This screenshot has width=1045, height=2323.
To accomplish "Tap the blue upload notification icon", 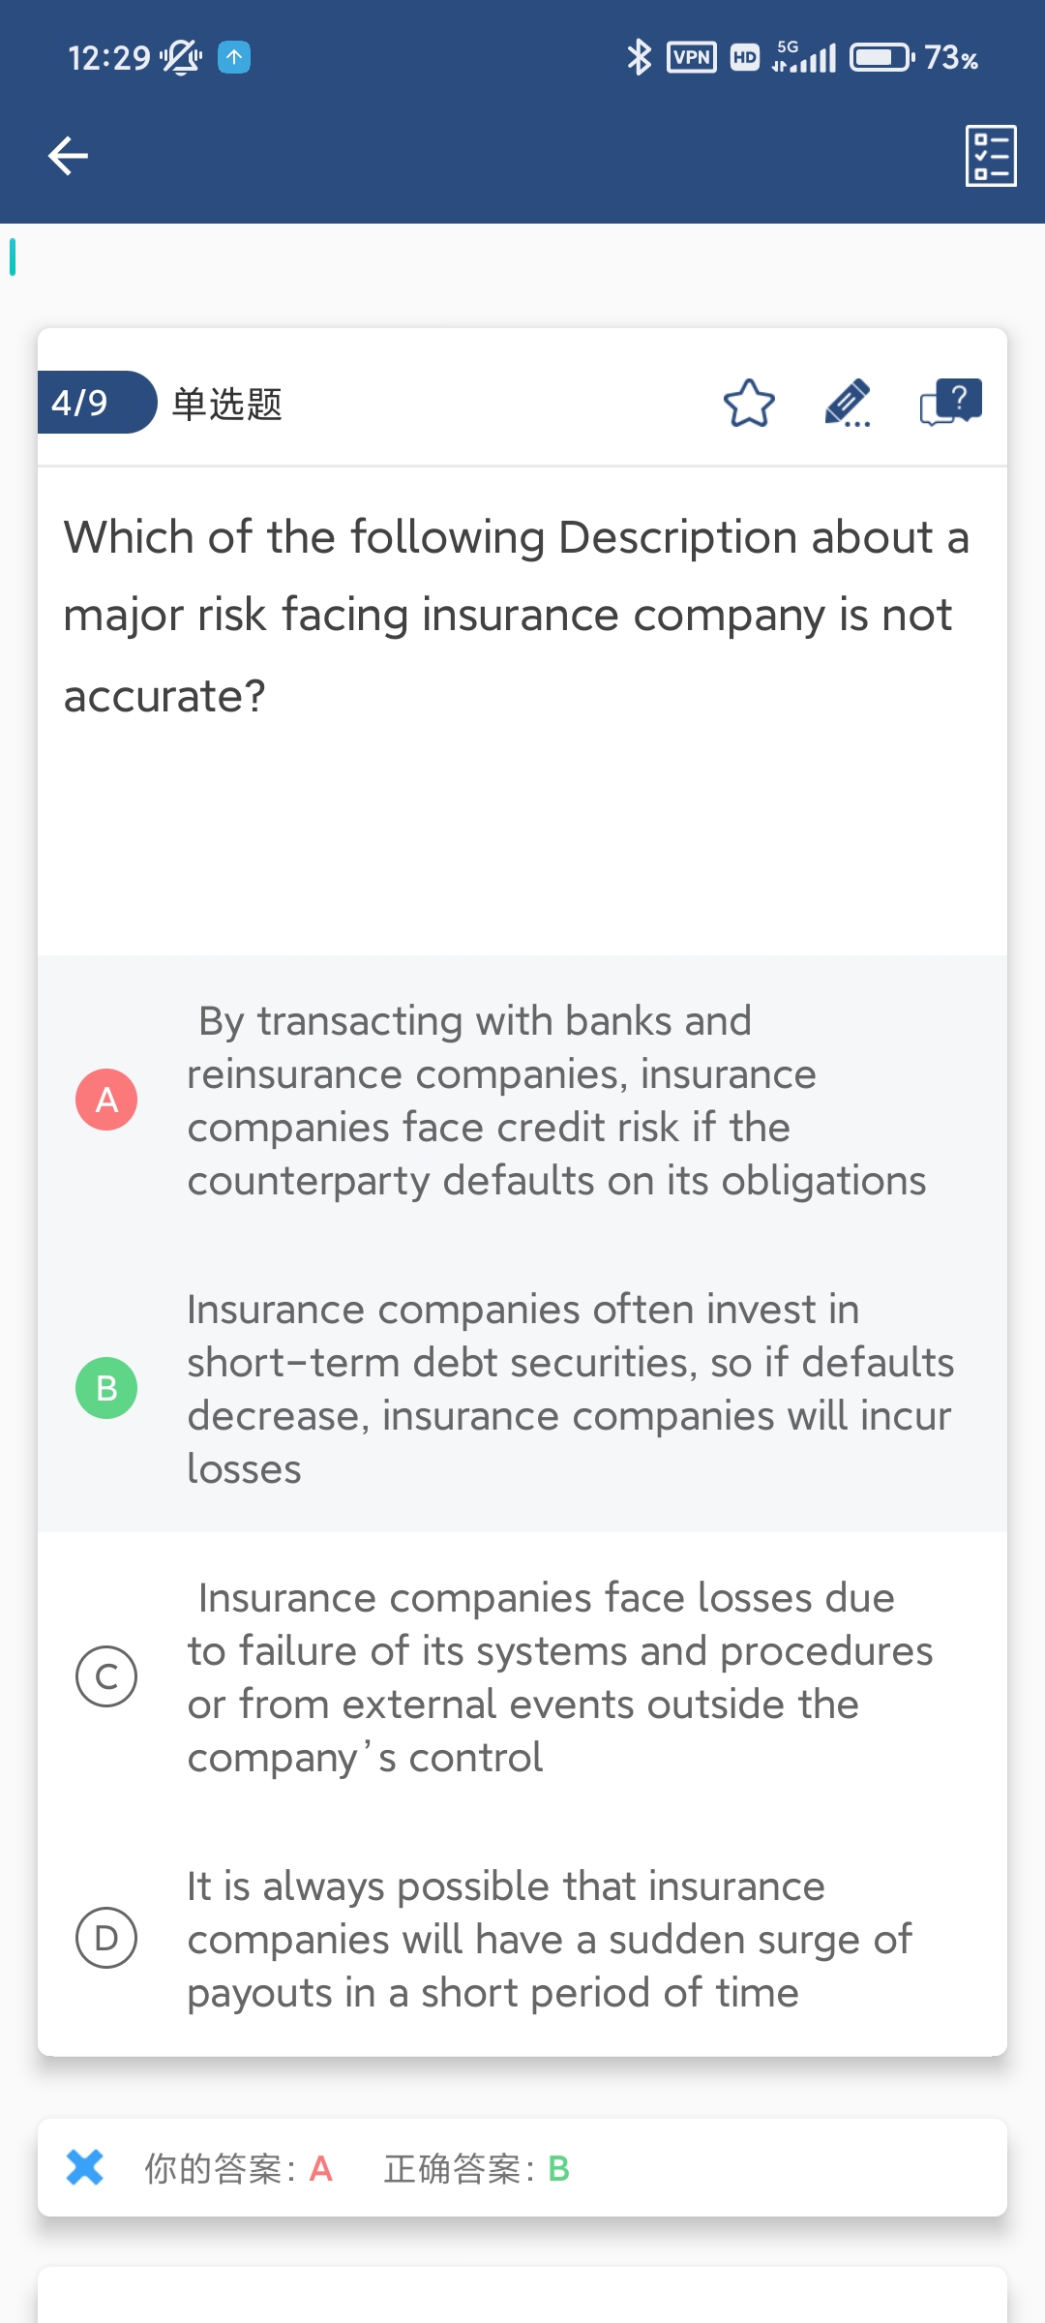I will (x=234, y=57).
